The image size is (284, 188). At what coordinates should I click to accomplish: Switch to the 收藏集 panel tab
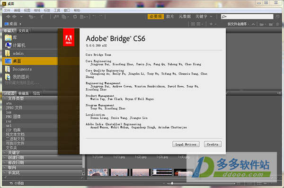point(24,93)
